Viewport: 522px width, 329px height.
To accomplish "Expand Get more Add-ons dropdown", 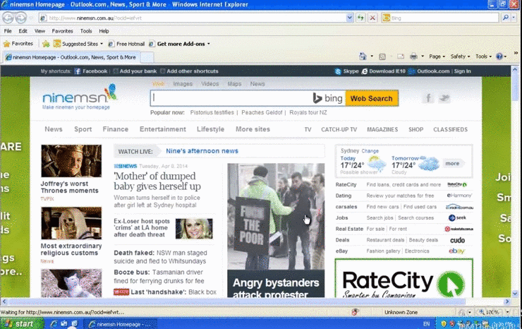I will [209, 44].
